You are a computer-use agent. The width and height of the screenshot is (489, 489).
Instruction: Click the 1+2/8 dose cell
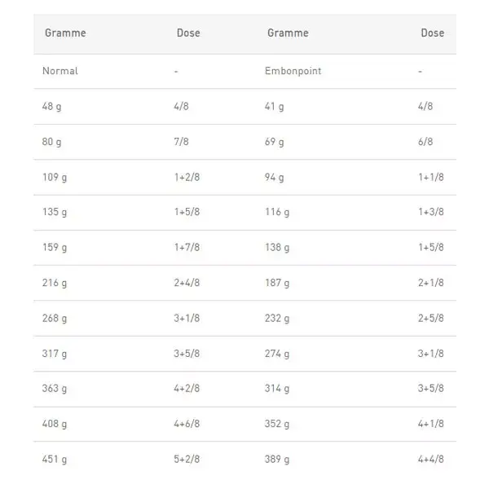187,177
